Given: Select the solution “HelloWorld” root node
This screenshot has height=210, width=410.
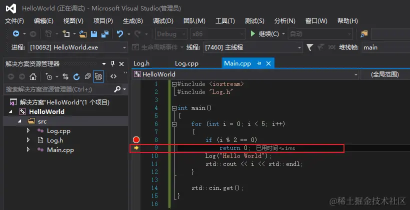Looking at the screenshot, I should click(x=64, y=102).
